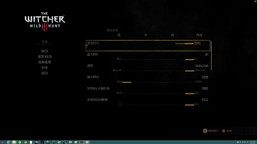Open the 後期處理 settings menu

click(x=45, y=62)
